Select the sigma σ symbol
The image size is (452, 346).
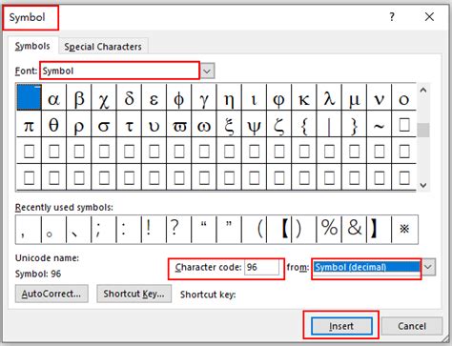(104, 124)
